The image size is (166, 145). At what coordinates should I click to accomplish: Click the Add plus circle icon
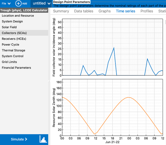click(18, 3)
